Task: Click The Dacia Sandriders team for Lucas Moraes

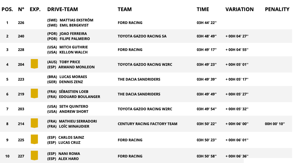Action: click(139, 79)
